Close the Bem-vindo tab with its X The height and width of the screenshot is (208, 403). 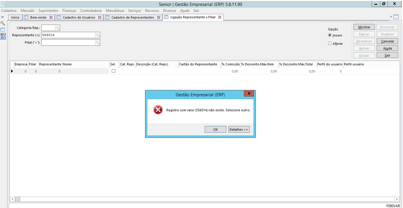tap(51, 17)
